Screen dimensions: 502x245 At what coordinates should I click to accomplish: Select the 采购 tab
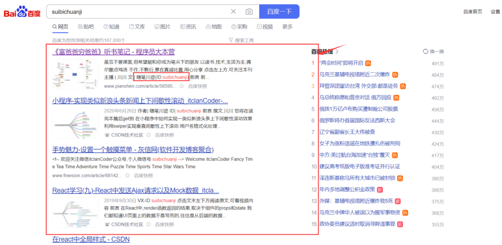click(239, 27)
